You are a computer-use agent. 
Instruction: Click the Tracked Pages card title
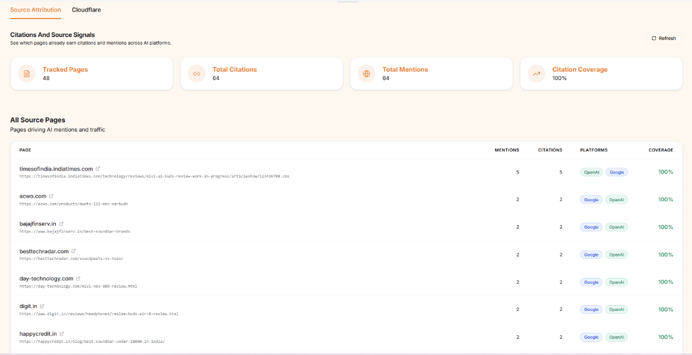[x=66, y=70]
